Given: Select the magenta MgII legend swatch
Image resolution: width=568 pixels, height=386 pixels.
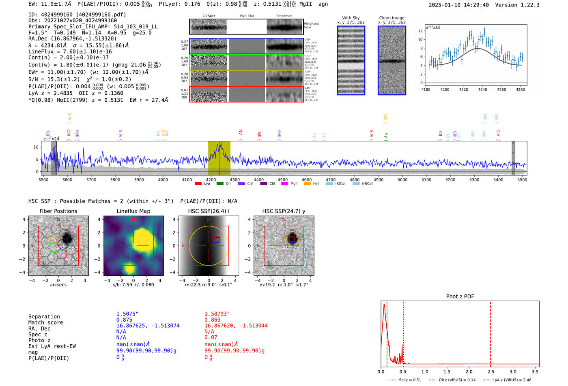Looking at the screenshot, I should tap(284, 183).
